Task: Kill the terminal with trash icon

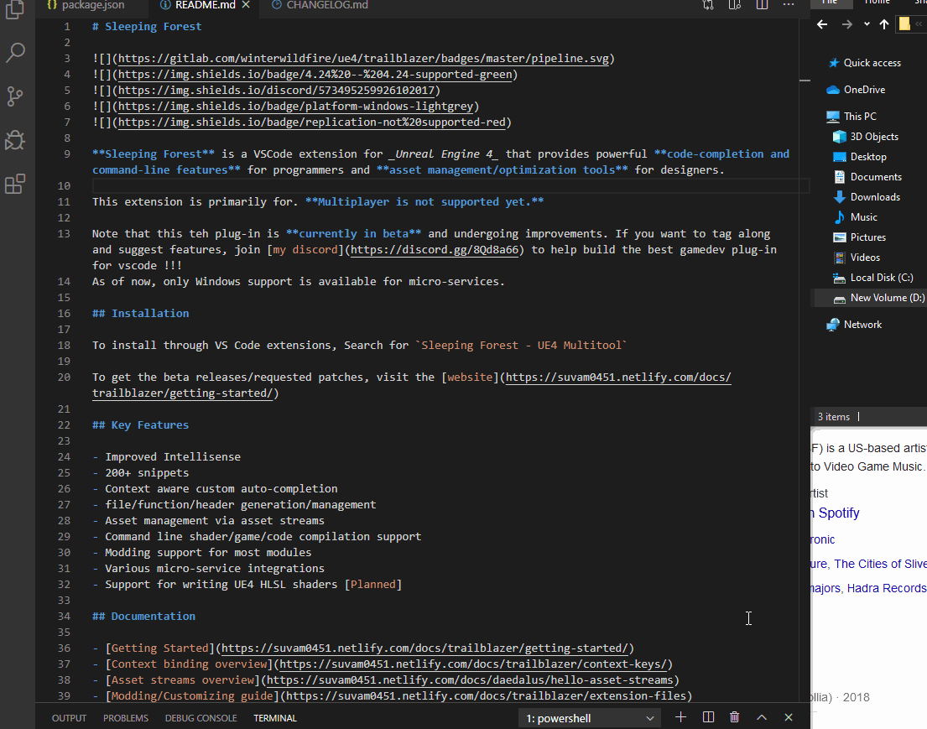Action: (x=734, y=717)
